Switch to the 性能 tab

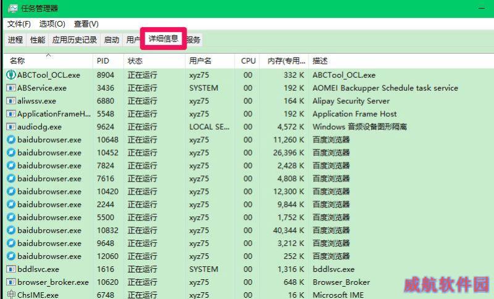click(38, 40)
